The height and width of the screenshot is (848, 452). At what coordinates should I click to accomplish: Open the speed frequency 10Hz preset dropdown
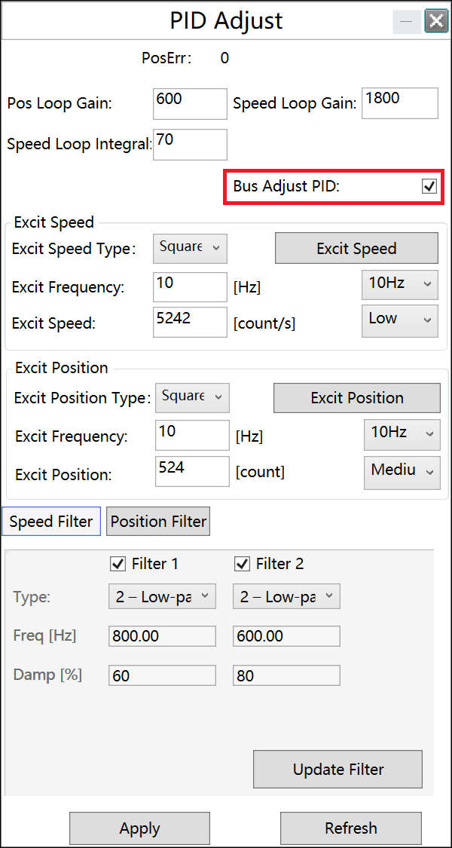coord(399,283)
